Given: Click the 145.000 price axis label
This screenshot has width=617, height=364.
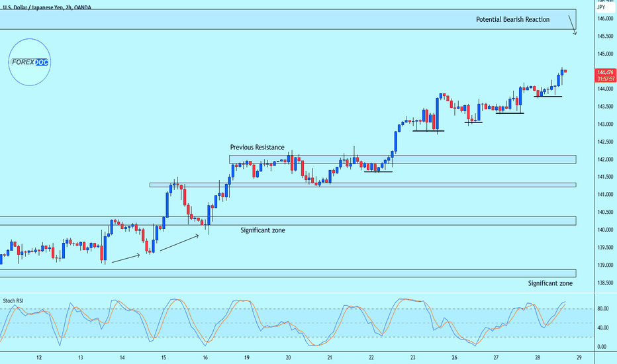Looking at the screenshot, I should (x=605, y=54).
